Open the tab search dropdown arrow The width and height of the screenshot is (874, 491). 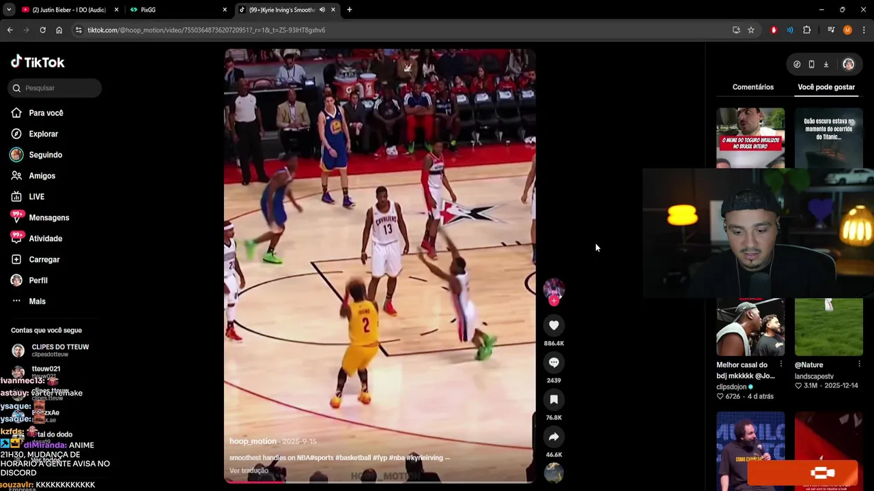coord(8,10)
